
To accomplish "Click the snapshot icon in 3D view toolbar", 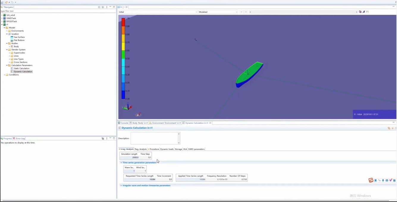I will point(367,12).
